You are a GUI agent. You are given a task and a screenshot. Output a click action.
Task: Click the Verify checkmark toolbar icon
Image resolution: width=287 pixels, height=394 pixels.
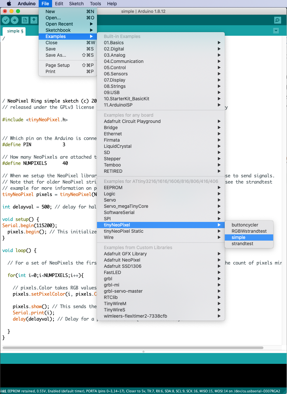[x=6, y=20]
